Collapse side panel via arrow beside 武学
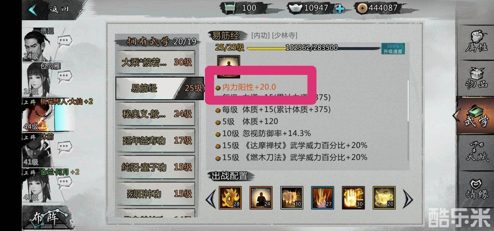The image size is (494, 231). coord(455,116)
